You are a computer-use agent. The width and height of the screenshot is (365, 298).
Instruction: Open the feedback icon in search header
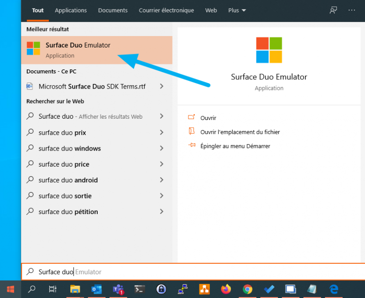334,10
